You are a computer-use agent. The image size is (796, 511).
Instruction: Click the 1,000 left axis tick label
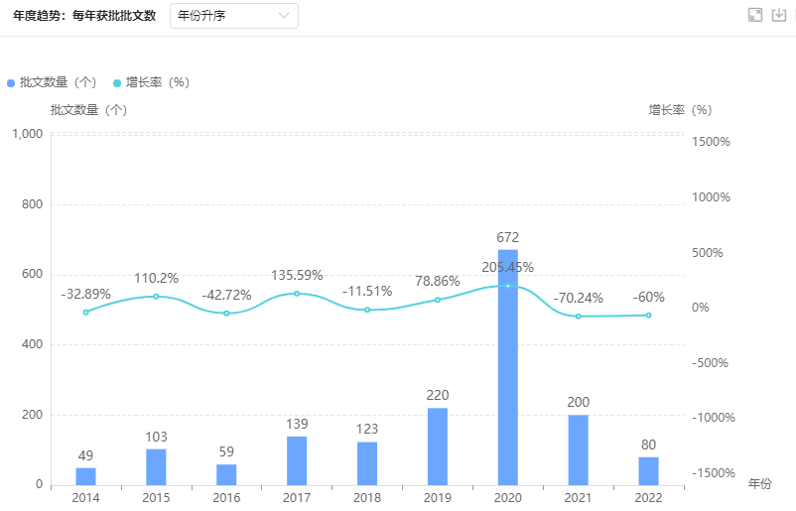28,134
